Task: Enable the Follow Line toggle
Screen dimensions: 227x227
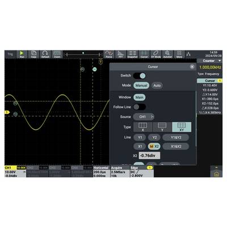Action: coord(140,107)
